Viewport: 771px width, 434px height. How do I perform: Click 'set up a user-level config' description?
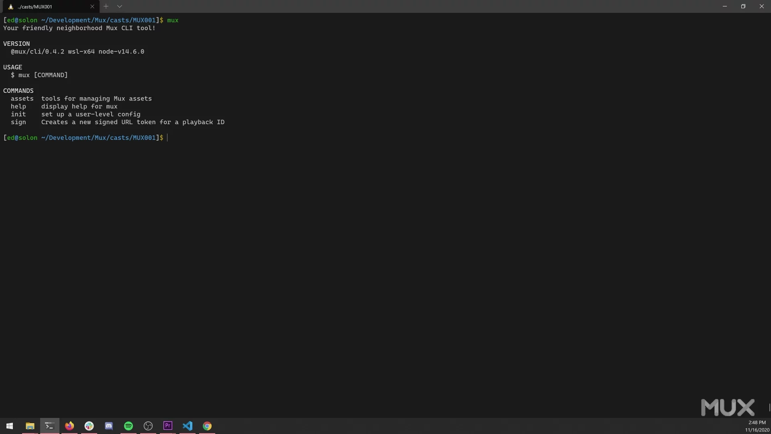point(91,115)
